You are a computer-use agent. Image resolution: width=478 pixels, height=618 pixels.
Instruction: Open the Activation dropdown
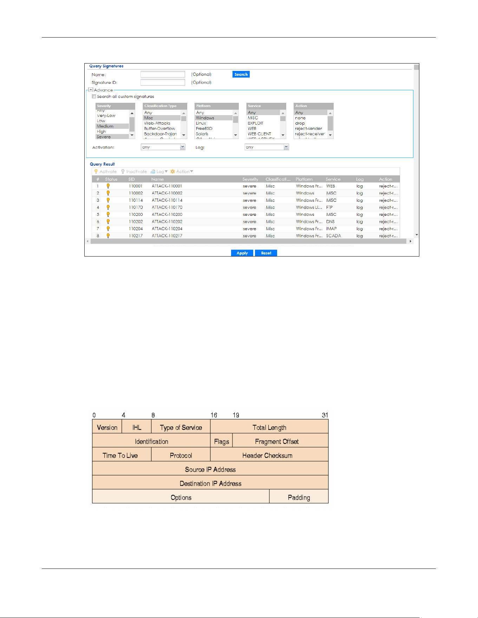pyautogui.click(x=163, y=147)
